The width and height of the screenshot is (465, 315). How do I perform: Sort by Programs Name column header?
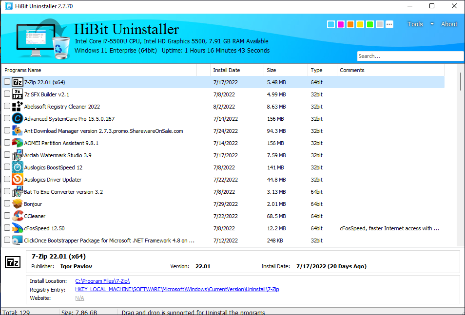tap(99, 70)
